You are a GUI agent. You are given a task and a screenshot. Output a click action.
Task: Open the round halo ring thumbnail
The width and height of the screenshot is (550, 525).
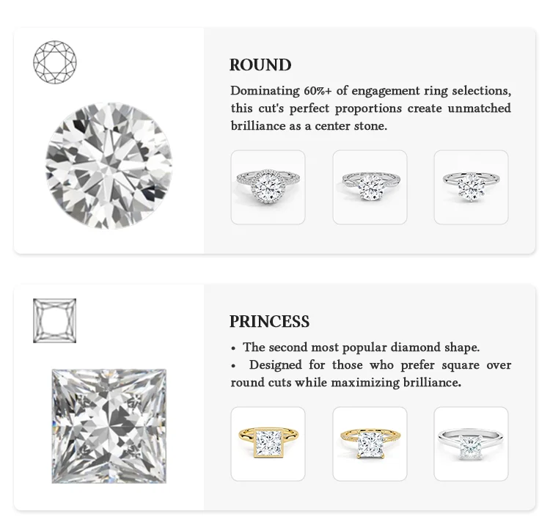(x=268, y=187)
